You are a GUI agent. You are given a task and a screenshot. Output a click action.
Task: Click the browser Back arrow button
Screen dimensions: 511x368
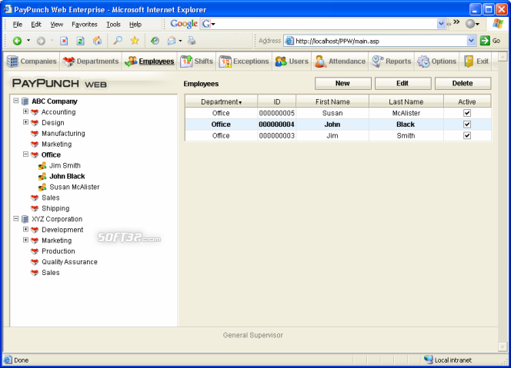(17, 41)
